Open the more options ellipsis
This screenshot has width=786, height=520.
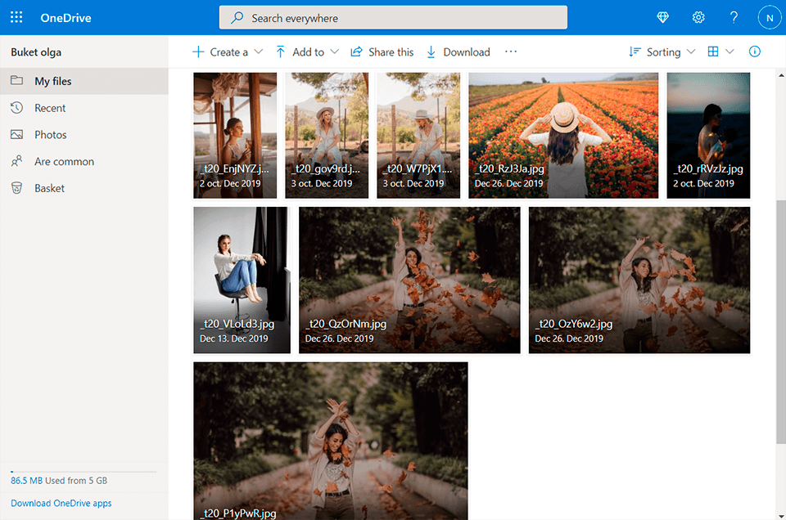pos(510,52)
